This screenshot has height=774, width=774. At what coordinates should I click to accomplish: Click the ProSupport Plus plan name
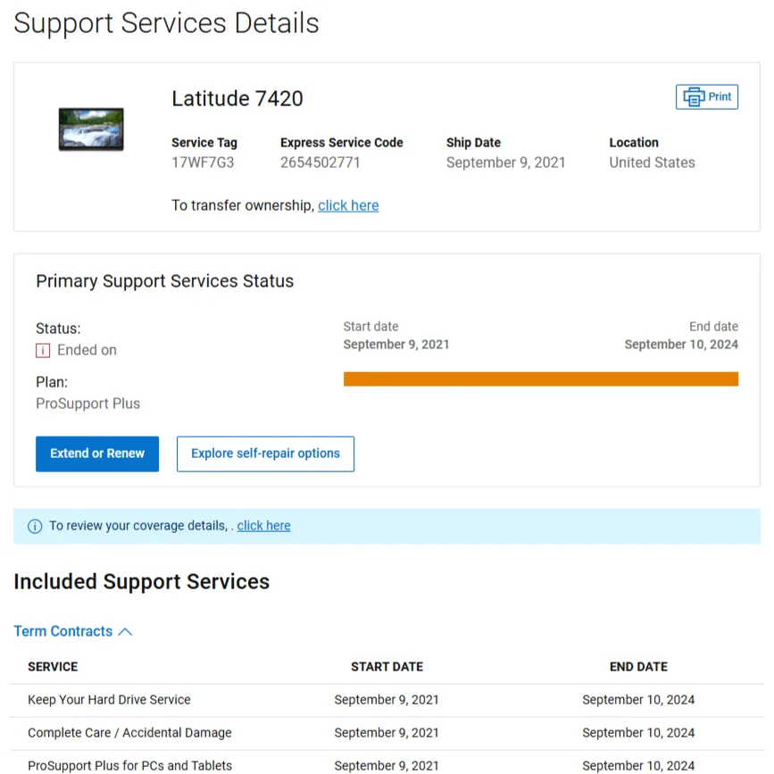pyautogui.click(x=87, y=404)
